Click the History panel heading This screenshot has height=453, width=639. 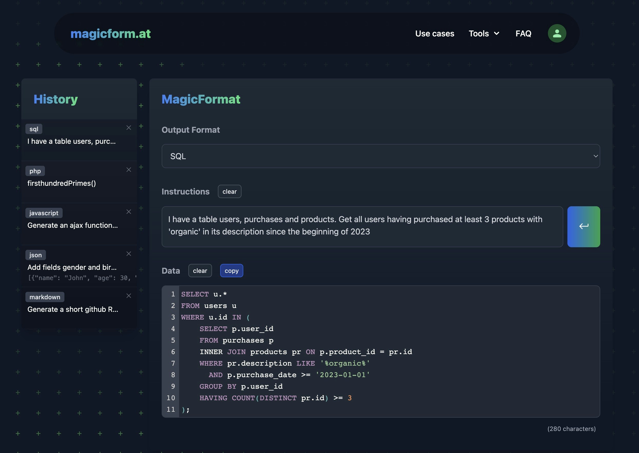click(x=56, y=99)
